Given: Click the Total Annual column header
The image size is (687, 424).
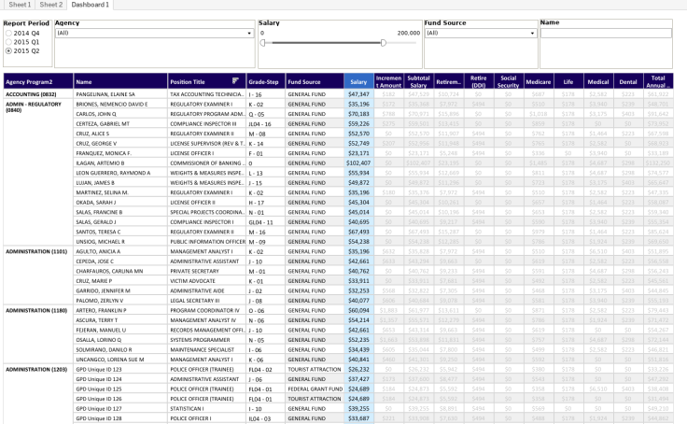Looking at the screenshot, I should point(657,82).
